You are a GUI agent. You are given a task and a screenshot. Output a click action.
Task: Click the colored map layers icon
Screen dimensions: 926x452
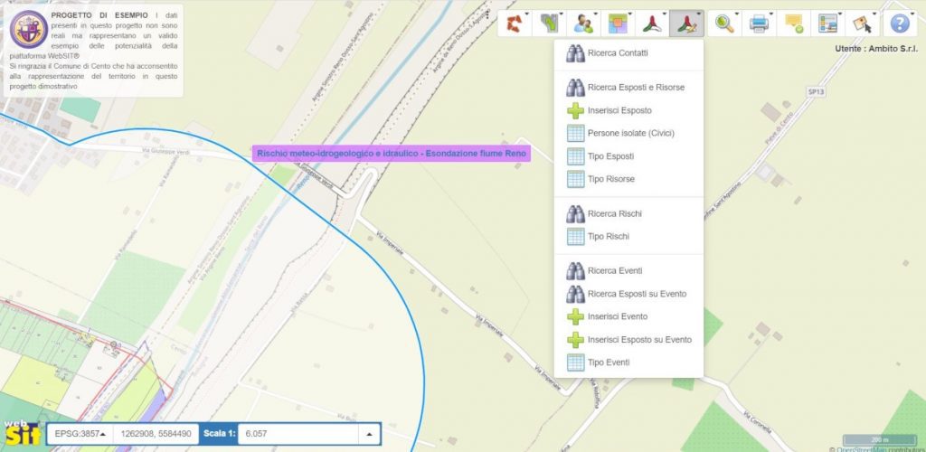click(x=619, y=24)
